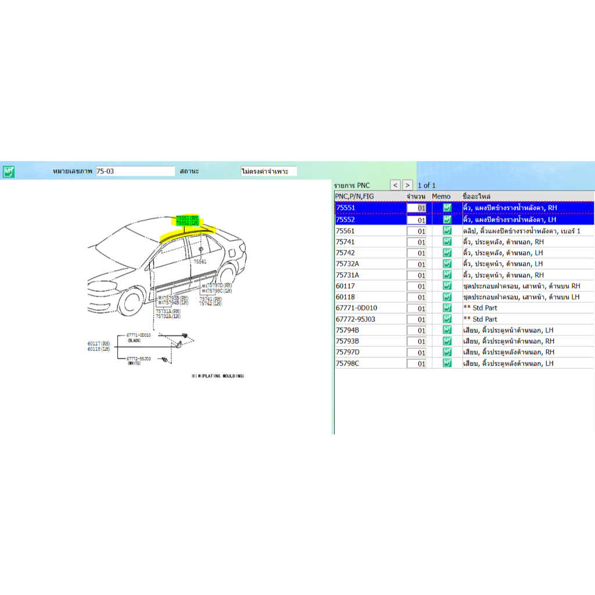Open memo icon for part 75732A
The height and width of the screenshot is (595, 595).
point(447,264)
